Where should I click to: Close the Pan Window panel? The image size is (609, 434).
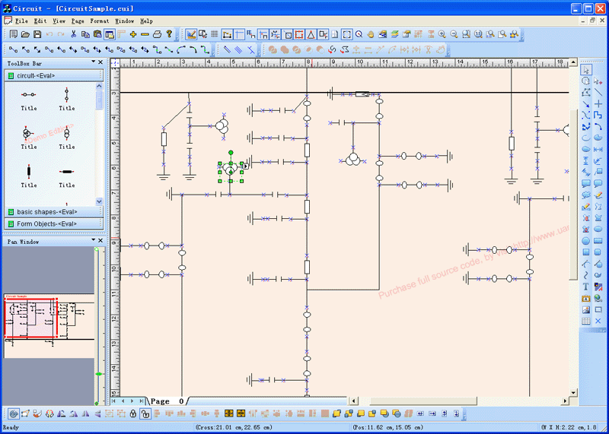coord(100,240)
